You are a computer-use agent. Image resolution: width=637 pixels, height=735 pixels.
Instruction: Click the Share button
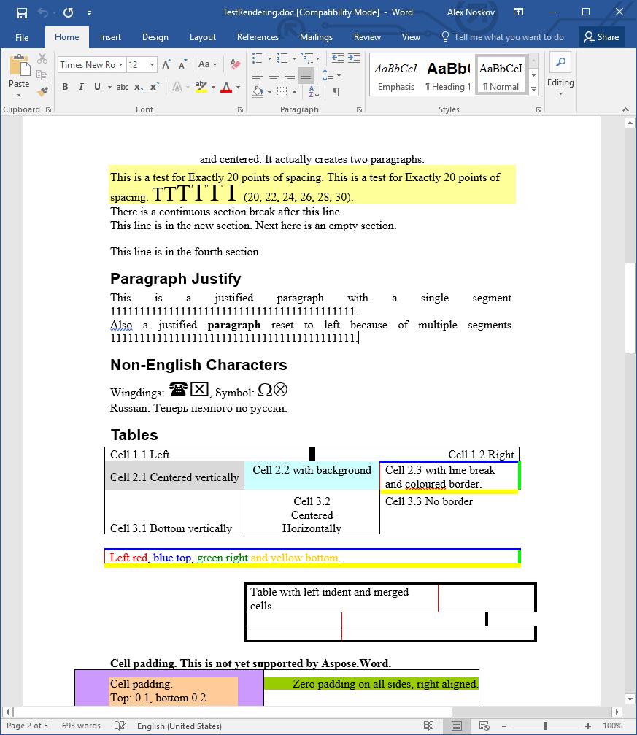pyautogui.click(x=601, y=36)
